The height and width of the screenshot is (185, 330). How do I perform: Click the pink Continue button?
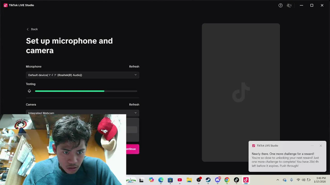tap(133, 149)
